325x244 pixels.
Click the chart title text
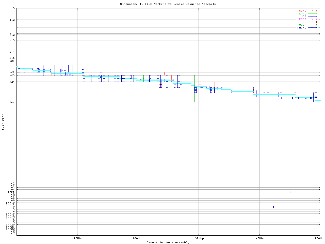coord(168,4)
